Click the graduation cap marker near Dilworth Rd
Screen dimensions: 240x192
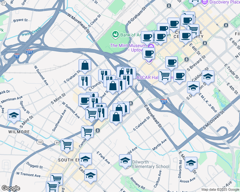191,163
